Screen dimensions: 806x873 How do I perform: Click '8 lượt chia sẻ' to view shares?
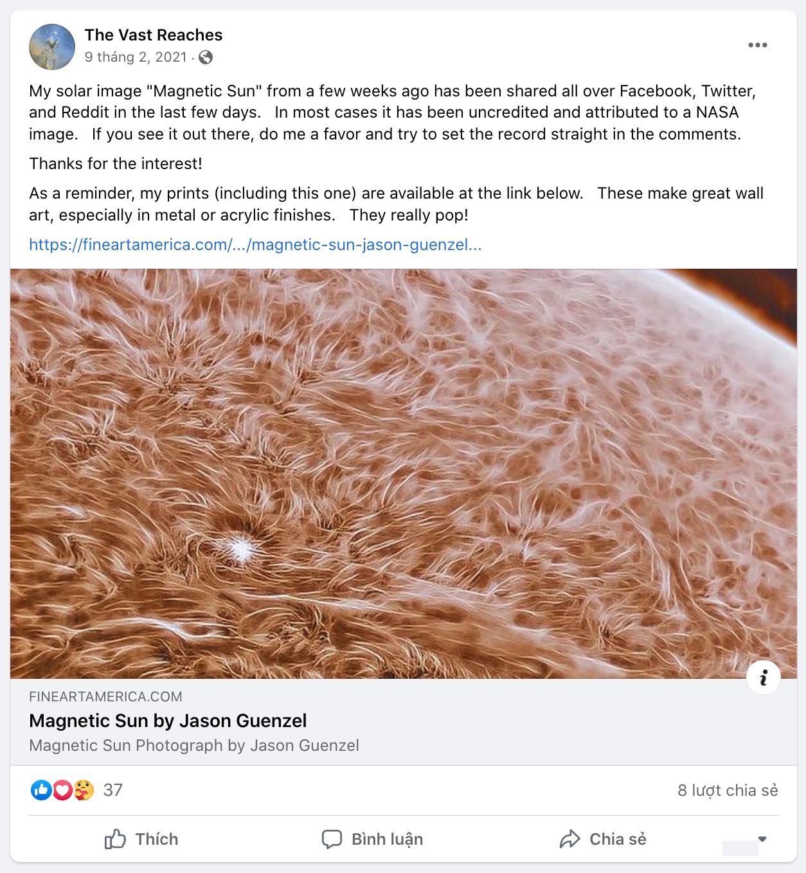pyautogui.click(x=728, y=791)
